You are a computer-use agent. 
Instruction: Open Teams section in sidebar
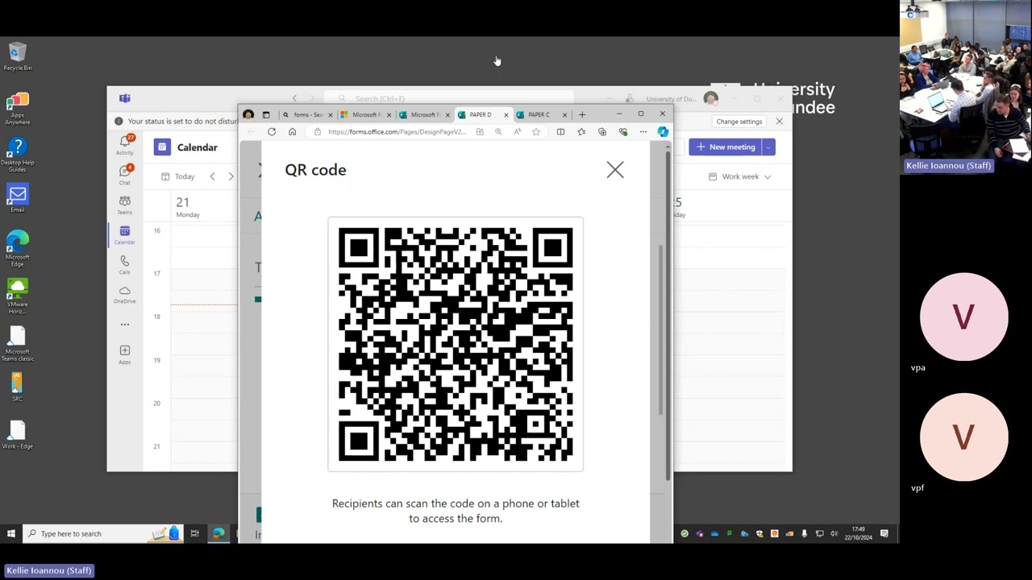125,205
